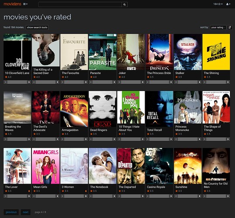Open the 'The Killing of a Sacred Deer' title
235x218 pixels.
coord(43,72)
